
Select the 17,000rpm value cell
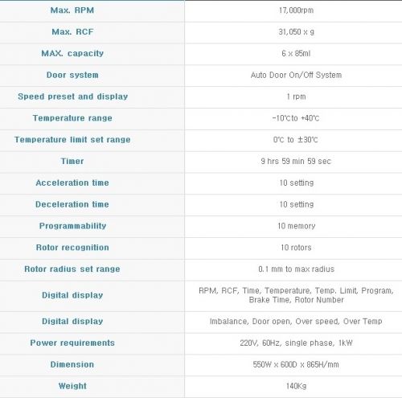[296, 10]
